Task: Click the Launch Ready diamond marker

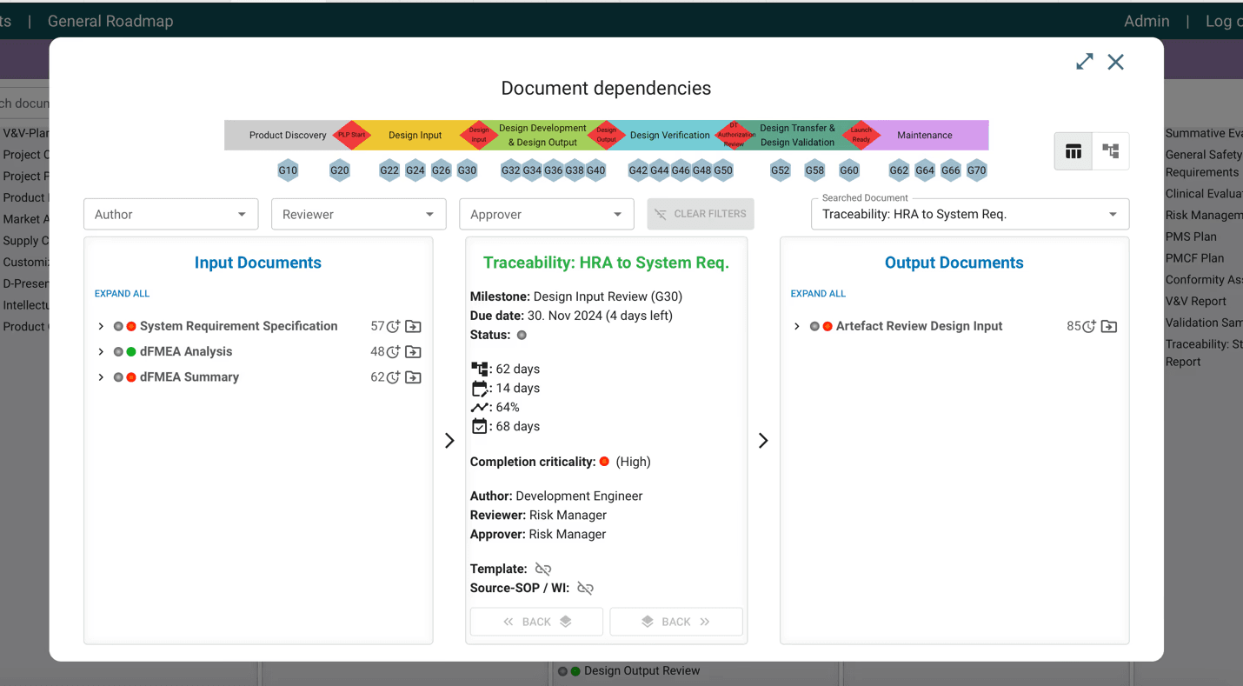Action: point(861,135)
